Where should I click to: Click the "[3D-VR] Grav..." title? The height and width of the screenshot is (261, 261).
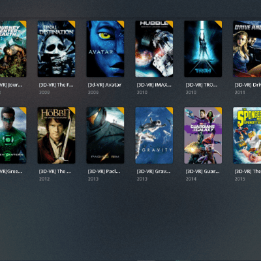pyautogui.click(x=153, y=172)
